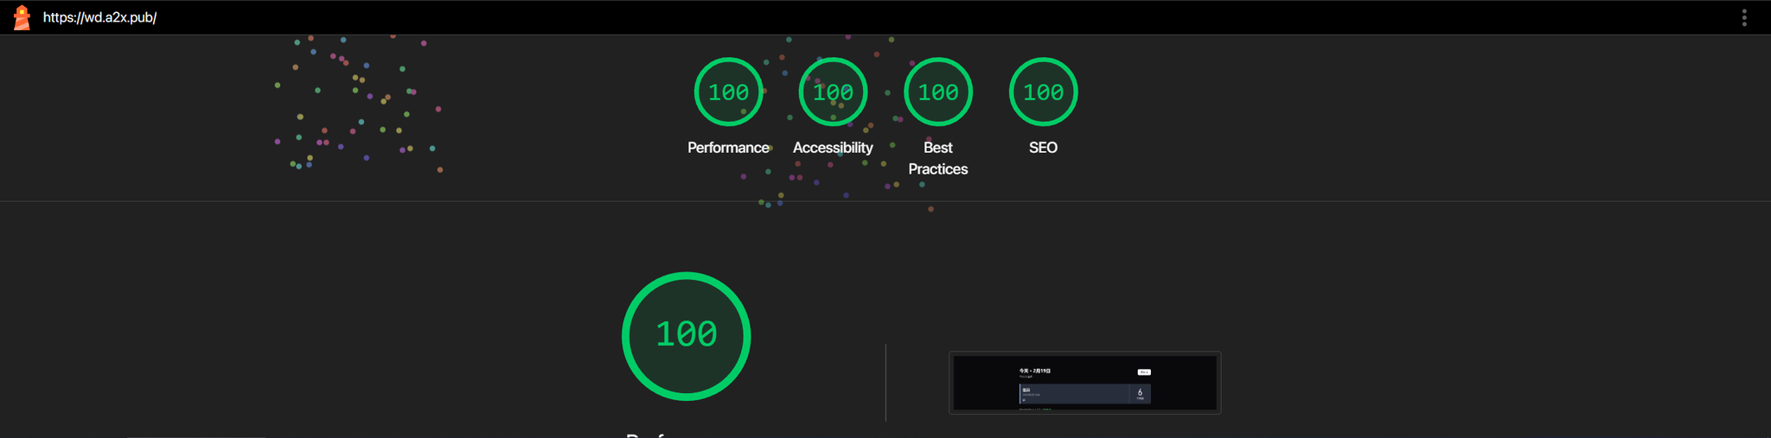Open the https://wd.a2x.pub/ URL link
The image size is (1771, 438).
(99, 17)
